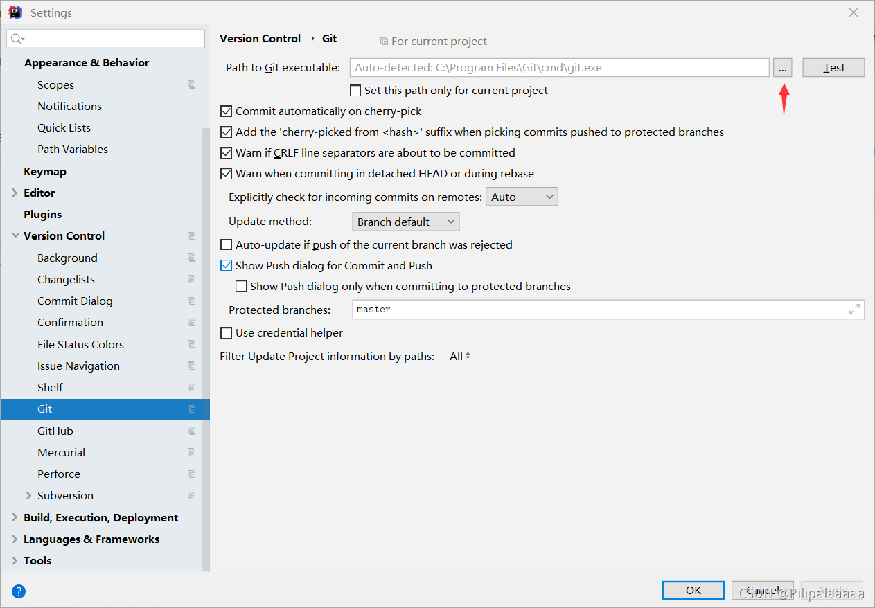Open Path Variables settings
This screenshot has height=608, width=875.
(x=73, y=149)
